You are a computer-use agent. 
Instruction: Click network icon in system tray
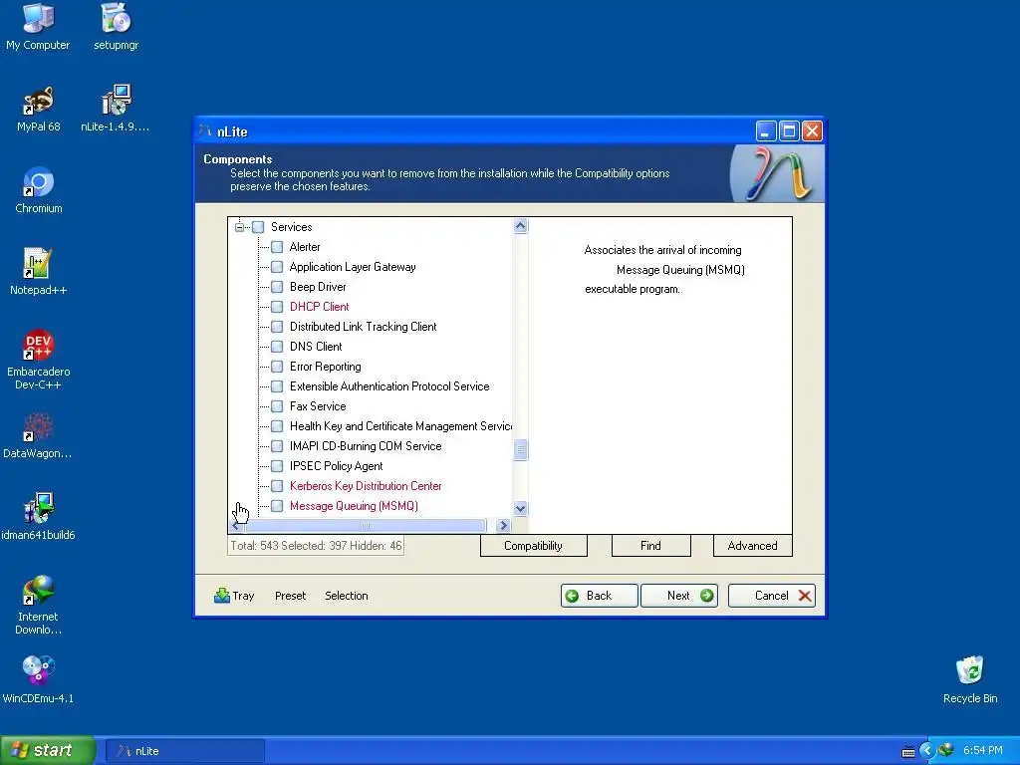pos(946,750)
